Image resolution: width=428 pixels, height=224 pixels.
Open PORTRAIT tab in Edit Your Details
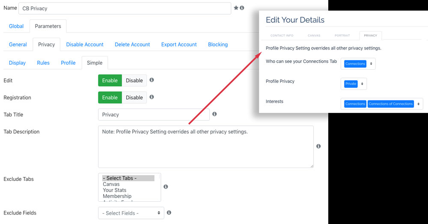[x=342, y=35]
